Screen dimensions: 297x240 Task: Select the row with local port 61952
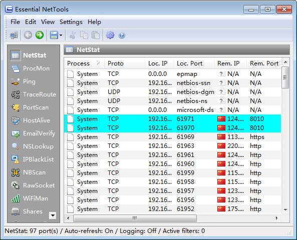tap(172, 209)
